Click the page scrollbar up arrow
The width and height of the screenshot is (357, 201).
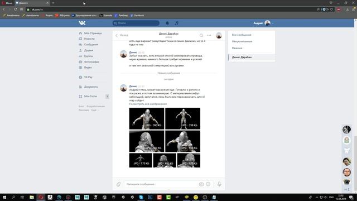(x=355, y=20)
